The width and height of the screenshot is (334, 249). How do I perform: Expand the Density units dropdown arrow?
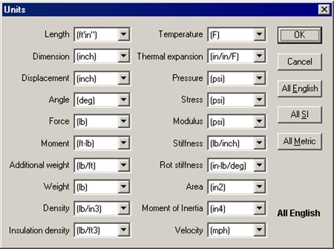[x=124, y=208]
